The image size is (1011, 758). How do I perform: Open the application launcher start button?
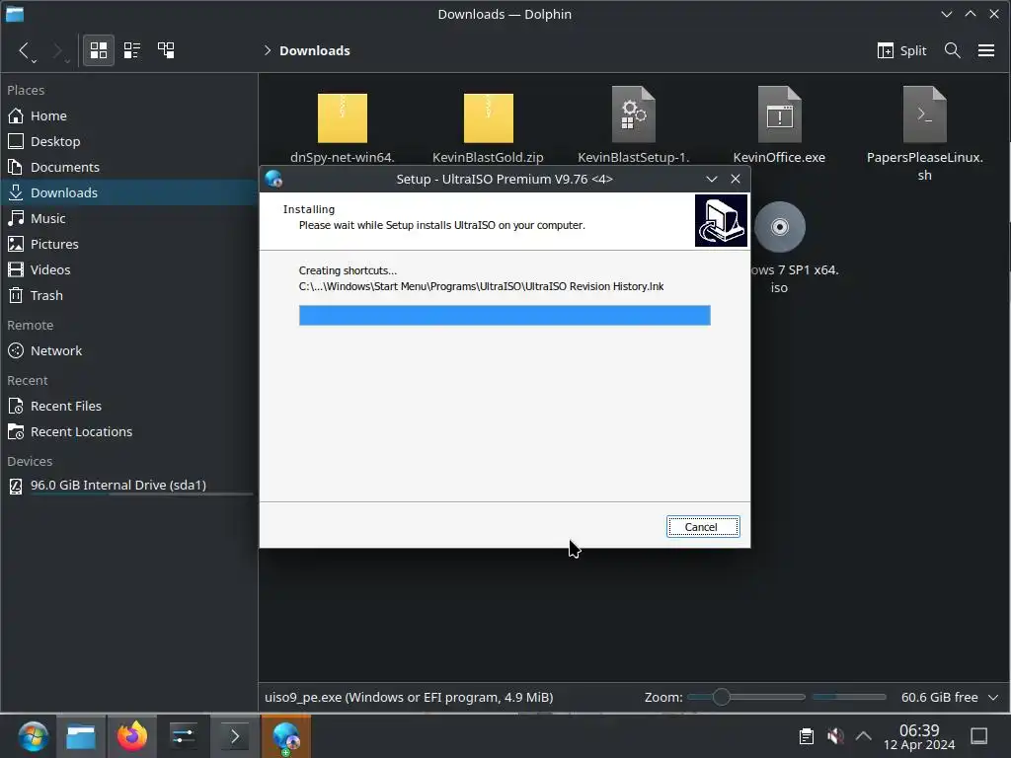click(x=33, y=736)
